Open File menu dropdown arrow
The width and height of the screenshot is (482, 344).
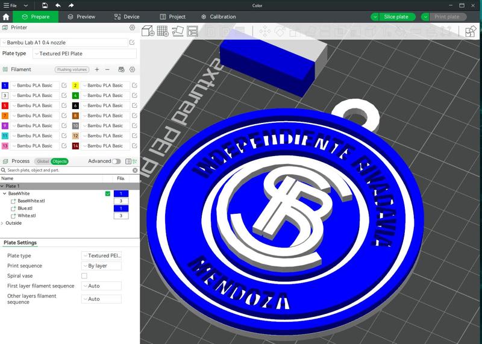(26, 5)
